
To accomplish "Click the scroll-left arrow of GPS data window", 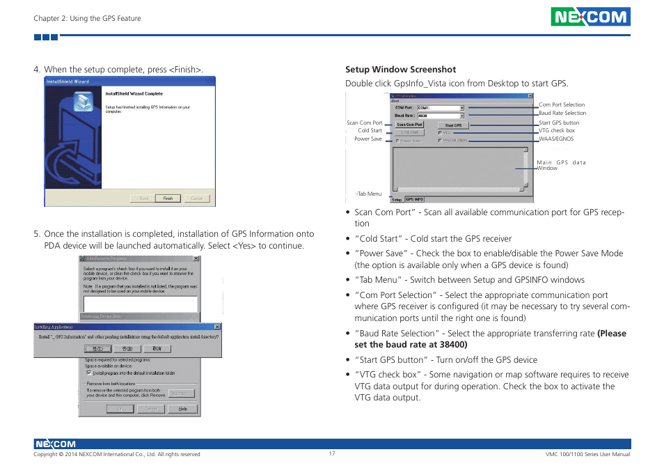I will pyautogui.click(x=395, y=189).
